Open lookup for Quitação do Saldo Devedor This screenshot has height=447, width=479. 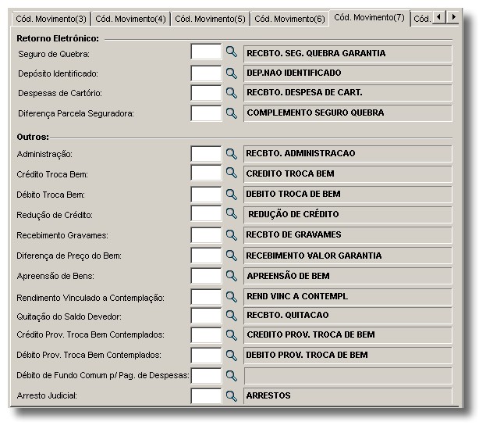231,316
